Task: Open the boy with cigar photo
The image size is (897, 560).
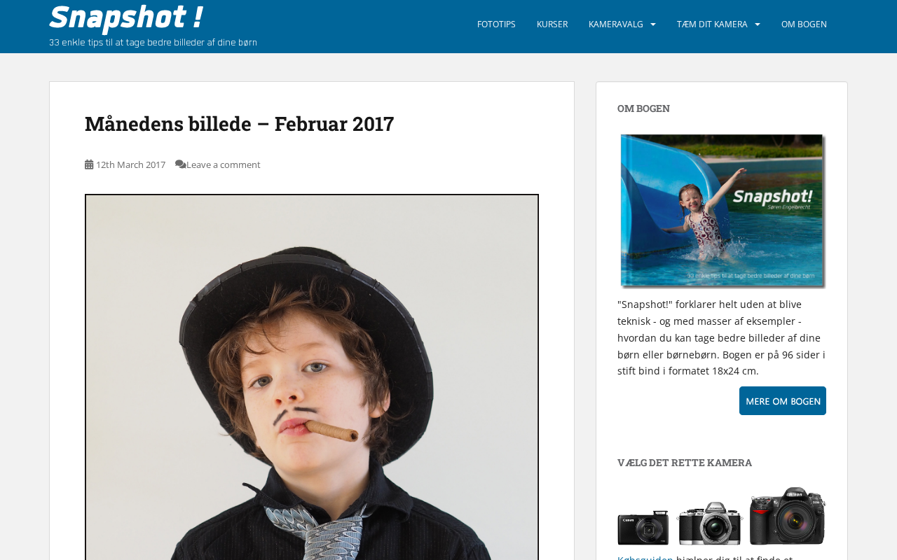Action: point(312,377)
